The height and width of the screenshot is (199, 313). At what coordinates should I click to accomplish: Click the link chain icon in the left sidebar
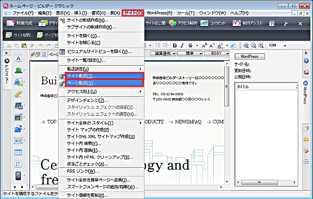(x=18, y=94)
